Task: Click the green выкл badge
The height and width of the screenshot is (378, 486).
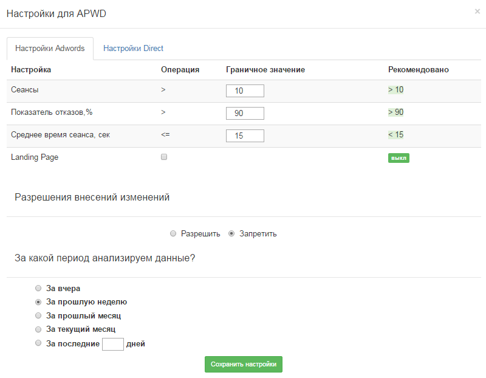Action: pos(399,158)
